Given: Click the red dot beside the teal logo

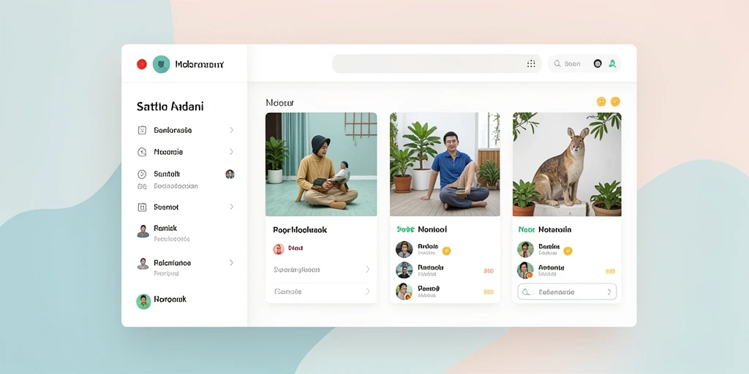Looking at the screenshot, I should coord(142,64).
